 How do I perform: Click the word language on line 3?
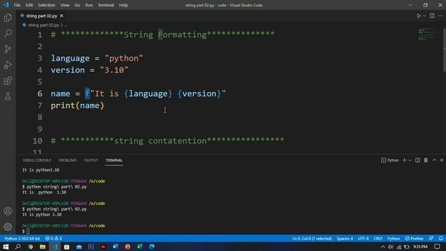click(x=70, y=59)
